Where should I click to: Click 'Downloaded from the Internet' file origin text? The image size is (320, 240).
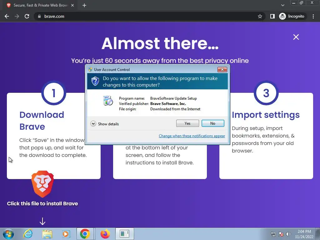coord(175,109)
